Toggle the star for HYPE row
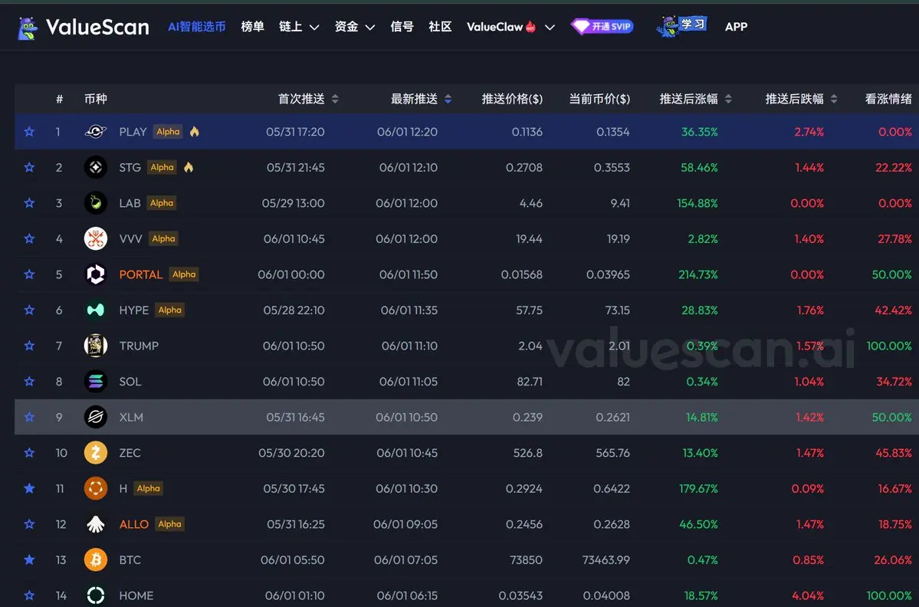 [x=29, y=310]
